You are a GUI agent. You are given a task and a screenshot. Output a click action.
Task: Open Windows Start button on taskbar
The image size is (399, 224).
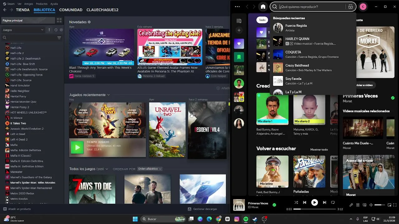click(135, 219)
